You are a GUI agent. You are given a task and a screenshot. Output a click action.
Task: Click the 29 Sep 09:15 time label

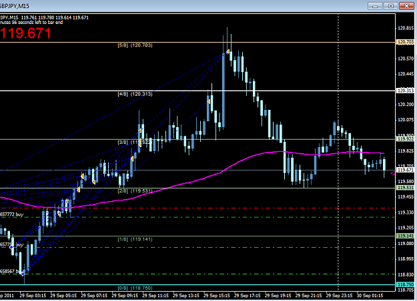125,296
